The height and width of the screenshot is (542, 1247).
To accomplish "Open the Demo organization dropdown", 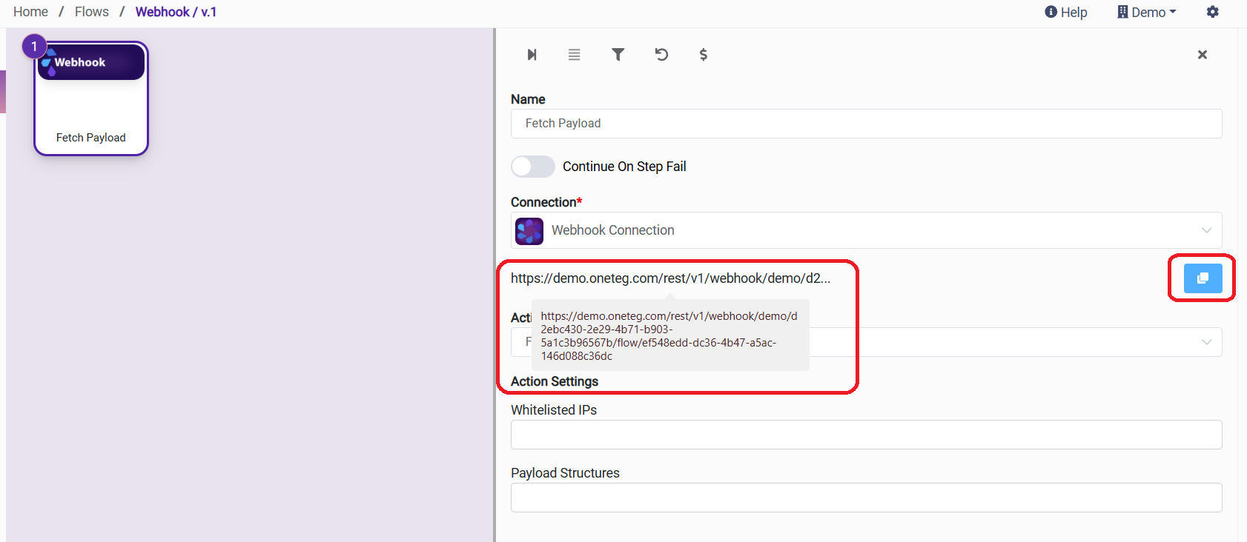I will tap(1147, 12).
